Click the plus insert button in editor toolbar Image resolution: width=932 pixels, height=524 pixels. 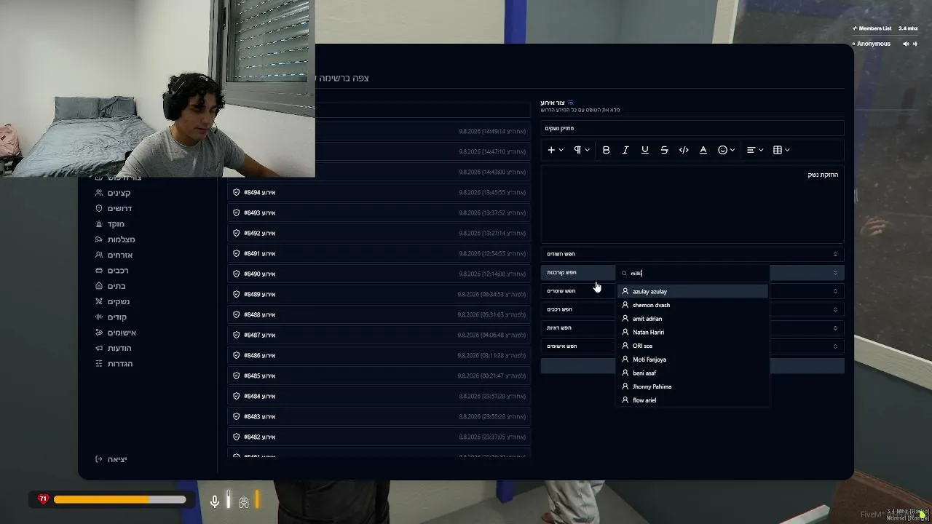click(555, 150)
